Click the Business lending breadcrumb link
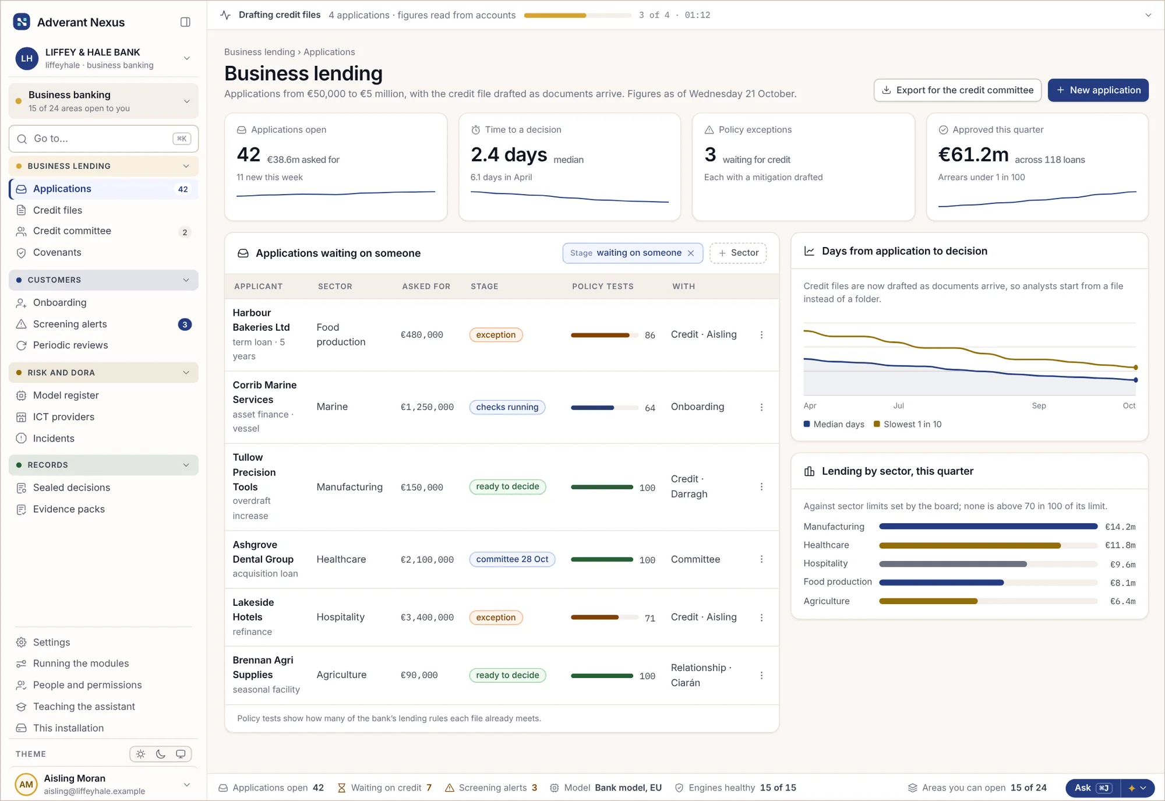 pyautogui.click(x=260, y=52)
